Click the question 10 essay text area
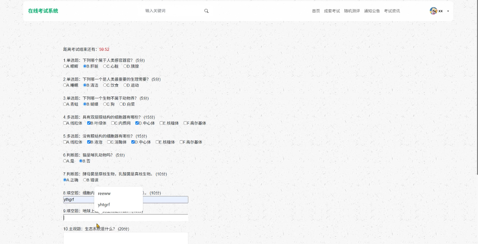The height and width of the screenshot is (244, 478). [x=126, y=238]
